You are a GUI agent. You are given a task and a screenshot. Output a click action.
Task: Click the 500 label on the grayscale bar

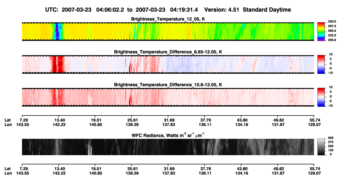[331, 138]
